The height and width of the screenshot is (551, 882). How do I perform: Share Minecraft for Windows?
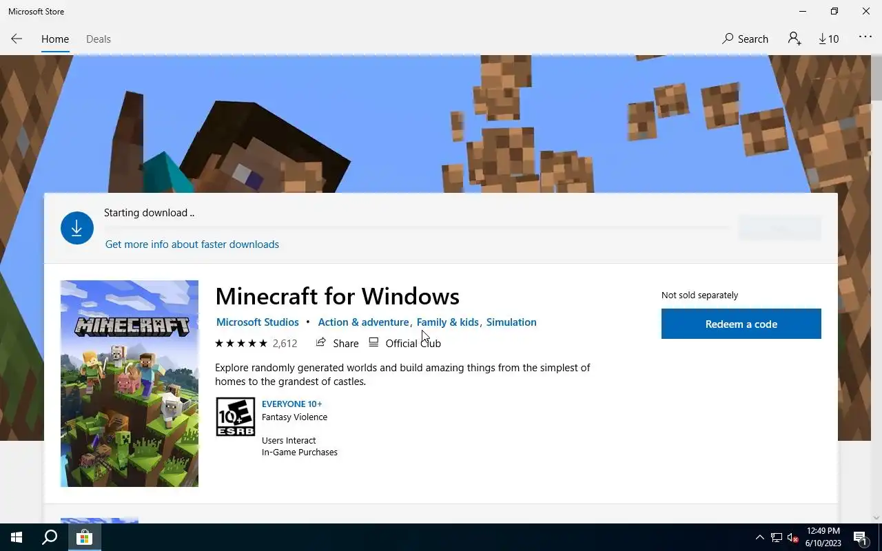(x=337, y=343)
